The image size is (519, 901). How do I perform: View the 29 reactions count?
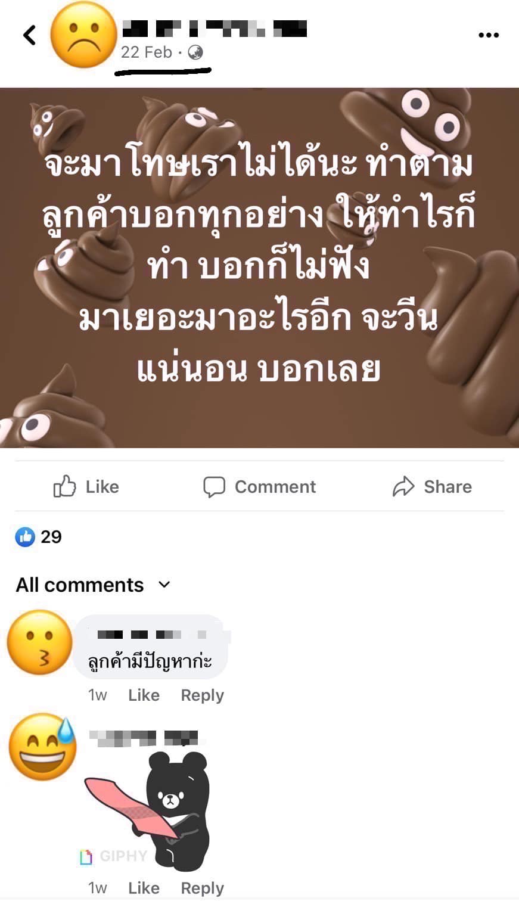[51, 537]
